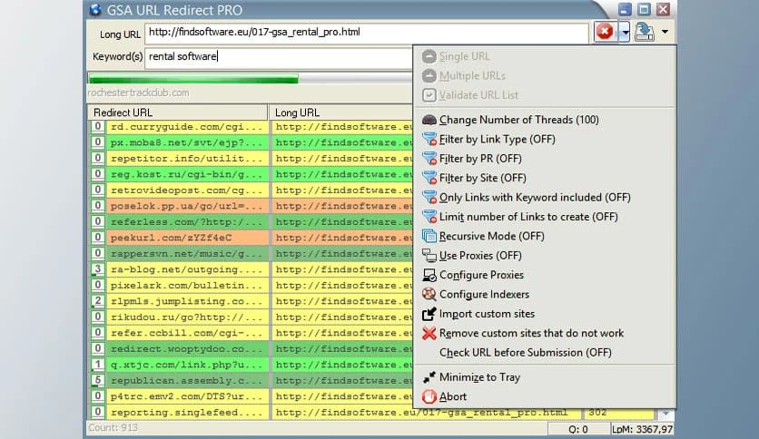
Task: Click the GSA URL Redirect PRO title icon
Action: pyautogui.click(x=95, y=10)
